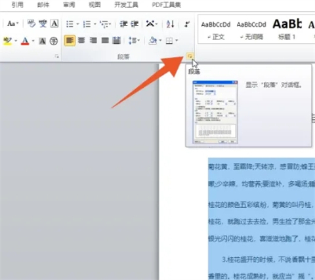Toggle character shading button
The width and height of the screenshot is (315, 280).
pos(42,41)
